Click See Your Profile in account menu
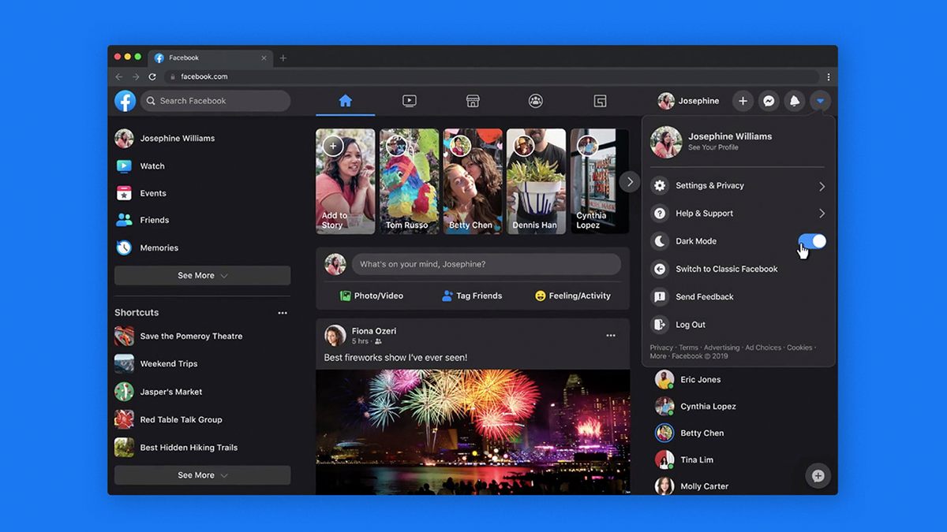Image resolution: width=947 pixels, height=532 pixels. (x=713, y=147)
